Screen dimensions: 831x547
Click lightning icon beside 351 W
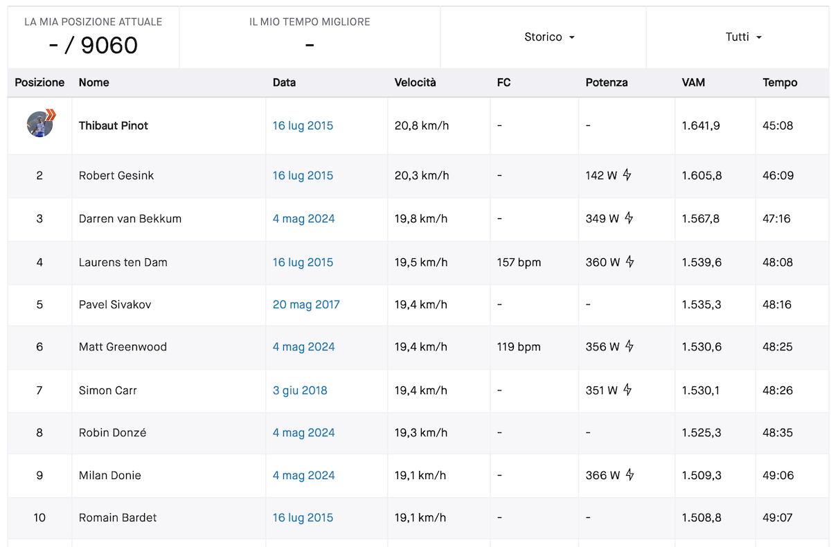click(627, 391)
